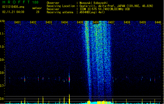The image size is (164, 104).
Task: Click the strong red meteor echo after 0434
Action: tap(69, 79)
